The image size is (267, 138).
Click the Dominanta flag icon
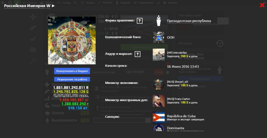coord(159,130)
